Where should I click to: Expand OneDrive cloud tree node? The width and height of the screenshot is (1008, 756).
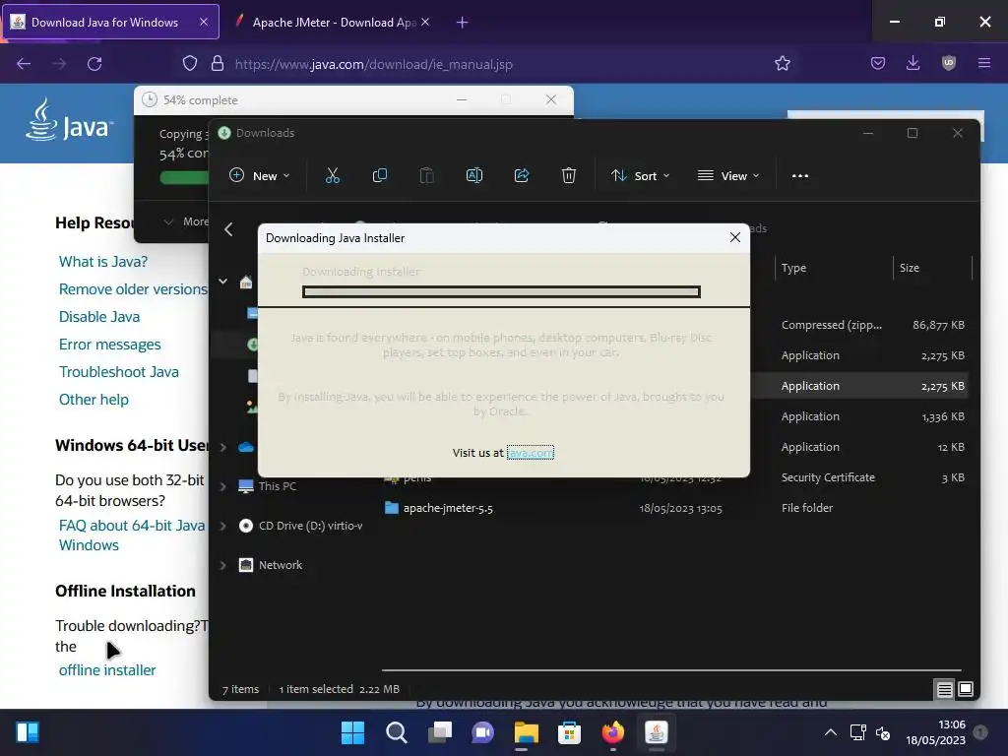pyautogui.click(x=223, y=448)
